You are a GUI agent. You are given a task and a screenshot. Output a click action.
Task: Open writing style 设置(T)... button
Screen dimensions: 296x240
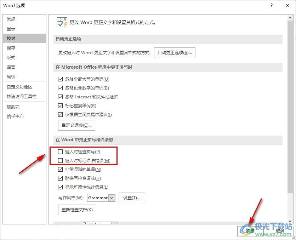[132, 198]
